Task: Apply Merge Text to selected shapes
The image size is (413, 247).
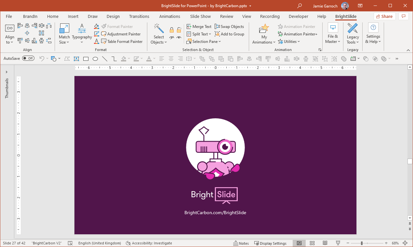Action: pos(199,26)
